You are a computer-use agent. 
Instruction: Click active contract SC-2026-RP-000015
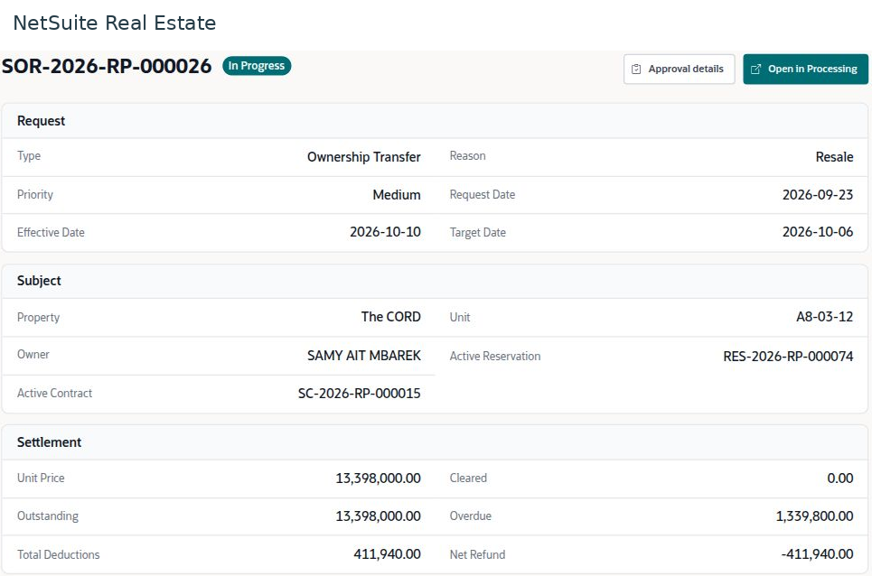click(x=360, y=394)
